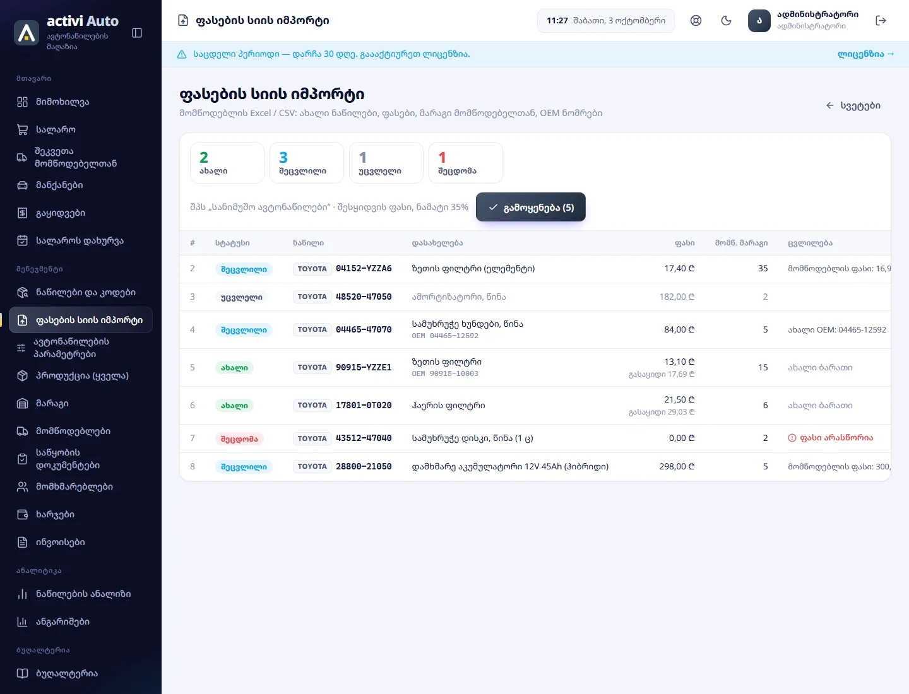Click part number 48520-47050
Image resolution: width=909 pixels, height=694 pixels.
click(364, 297)
